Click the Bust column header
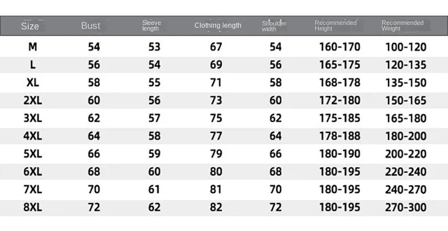 click(x=91, y=25)
